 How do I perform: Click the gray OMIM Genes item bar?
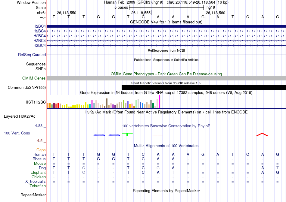pyautogui.click(x=166, y=78)
